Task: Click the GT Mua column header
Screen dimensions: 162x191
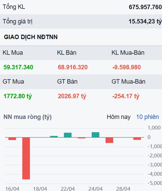Action: click(x=13, y=82)
